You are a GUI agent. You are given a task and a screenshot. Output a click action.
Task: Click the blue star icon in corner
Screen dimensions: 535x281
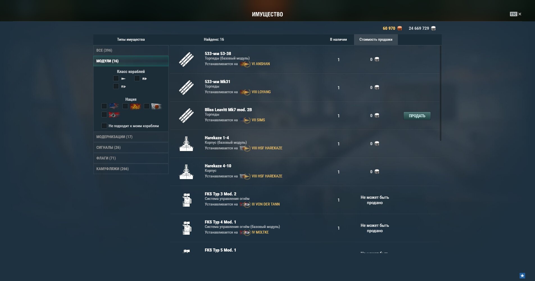click(522, 276)
